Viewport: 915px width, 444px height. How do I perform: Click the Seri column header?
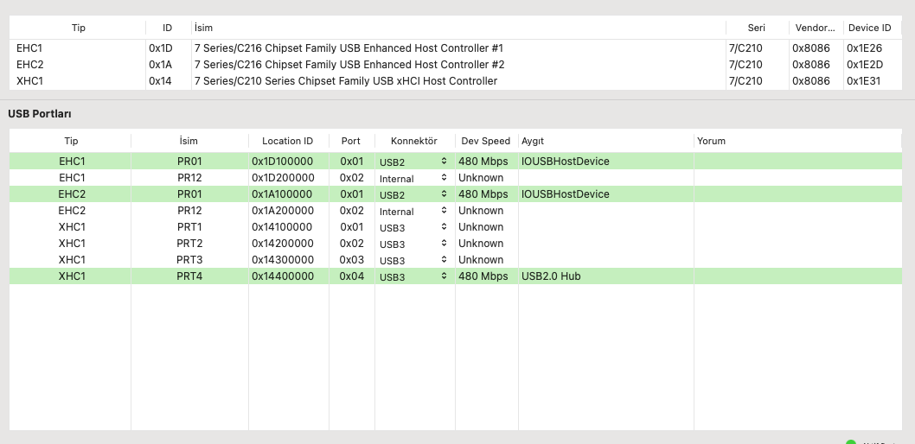click(756, 28)
